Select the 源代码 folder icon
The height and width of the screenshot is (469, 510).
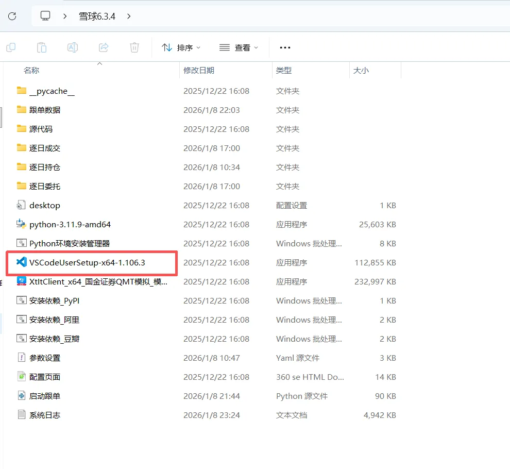(x=22, y=128)
